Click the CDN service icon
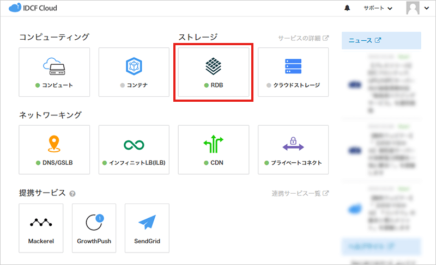 tap(214, 145)
